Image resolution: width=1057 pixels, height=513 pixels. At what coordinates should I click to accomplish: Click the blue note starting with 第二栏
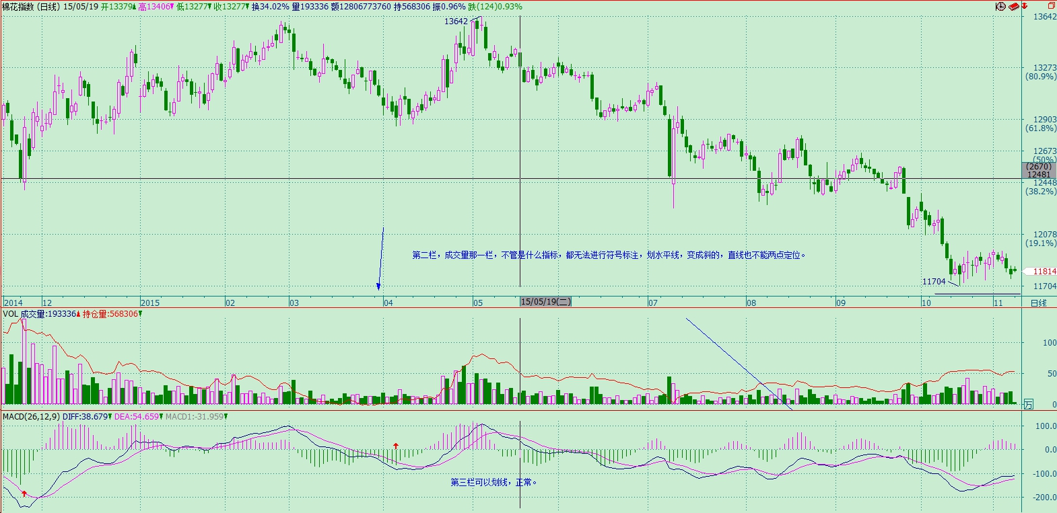pyautogui.click(x=609, y=255)
